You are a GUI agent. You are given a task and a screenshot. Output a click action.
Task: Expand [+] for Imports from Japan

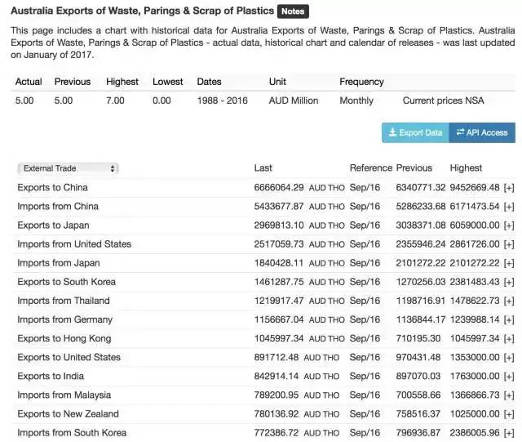click(509, 263)
